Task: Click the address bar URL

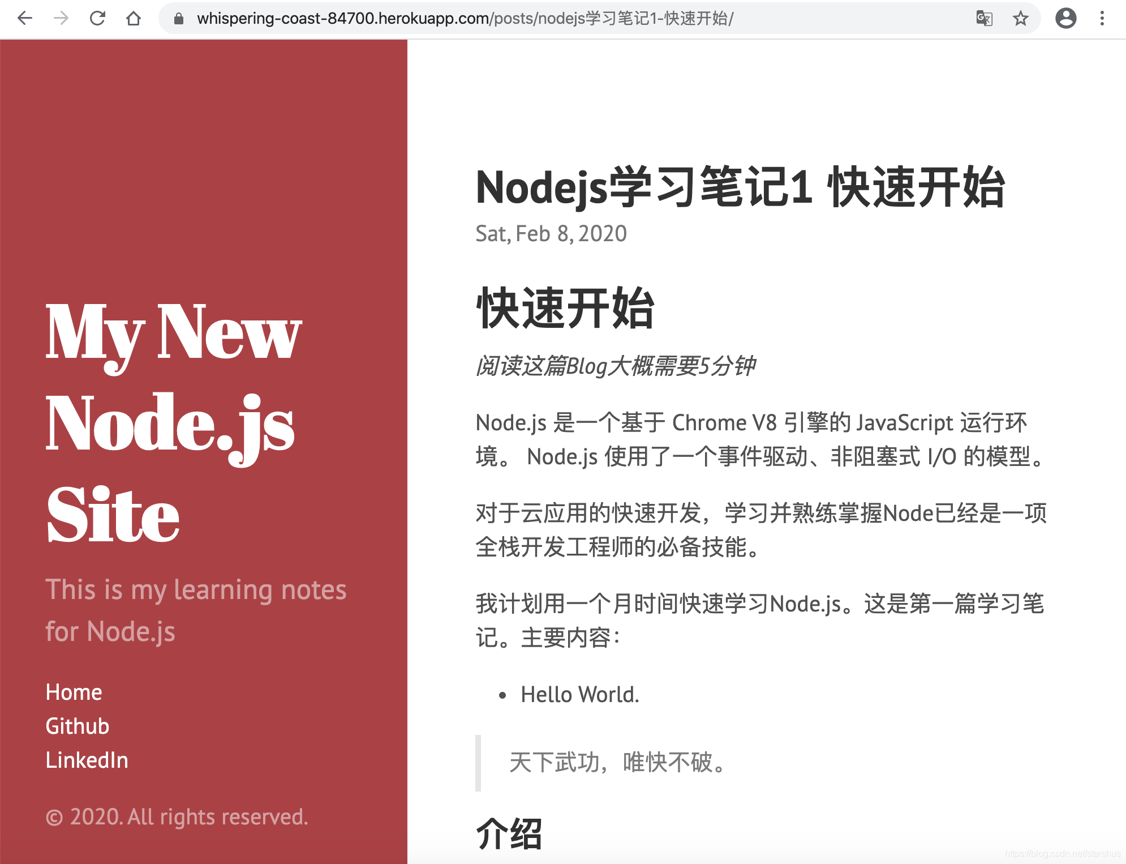Action: coord(464,19)
